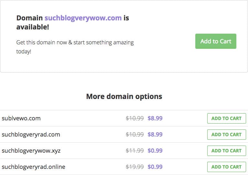The height and width of the screenshot is (175, 248).
Task: Click the $8.99 price for sublvewo.com
Action: (x=155, y=118)
